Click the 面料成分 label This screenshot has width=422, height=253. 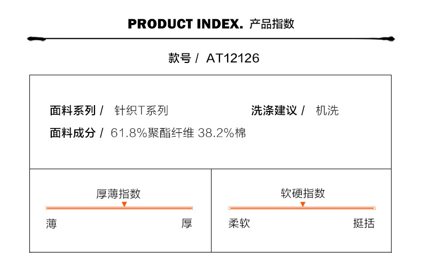click(73, 133)
